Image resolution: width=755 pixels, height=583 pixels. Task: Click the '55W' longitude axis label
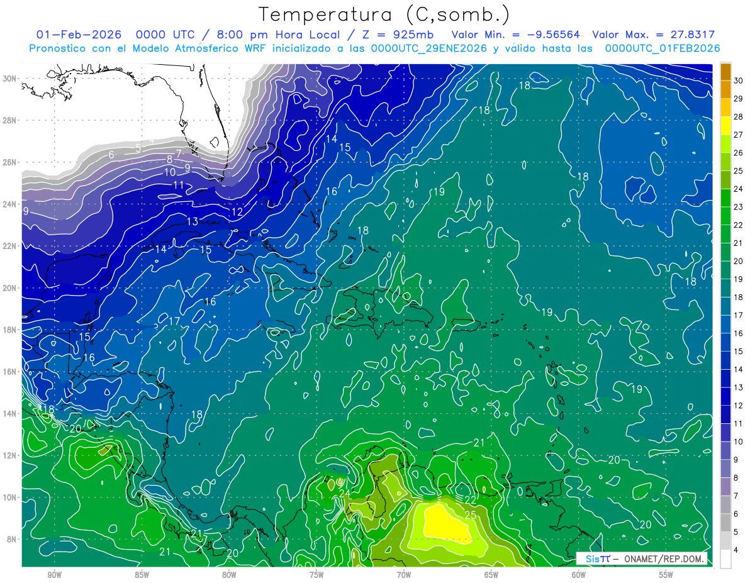tap(666, 575)
